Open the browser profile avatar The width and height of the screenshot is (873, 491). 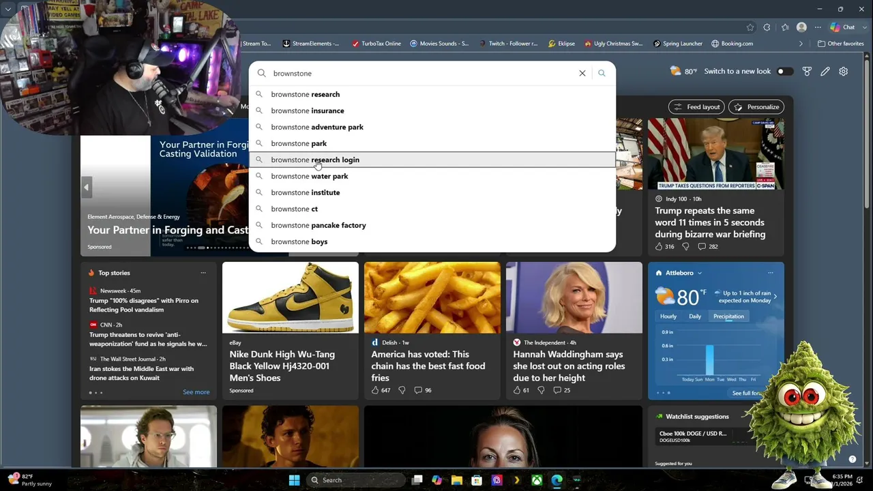click(801, 27)
